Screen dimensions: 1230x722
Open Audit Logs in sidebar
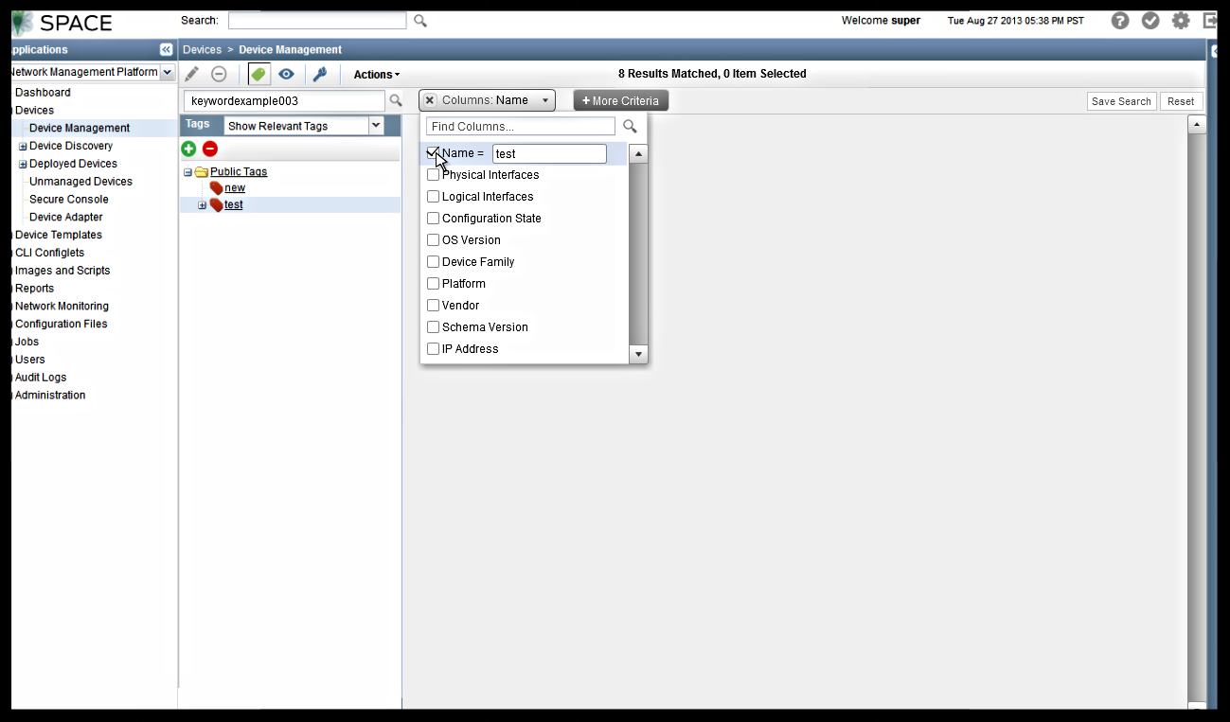(x=41, y=378)
